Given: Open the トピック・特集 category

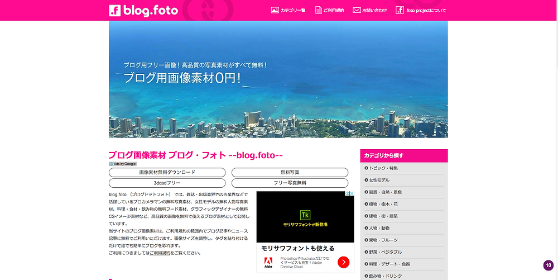Looking at the screenshot, I should tap(383, 168).
